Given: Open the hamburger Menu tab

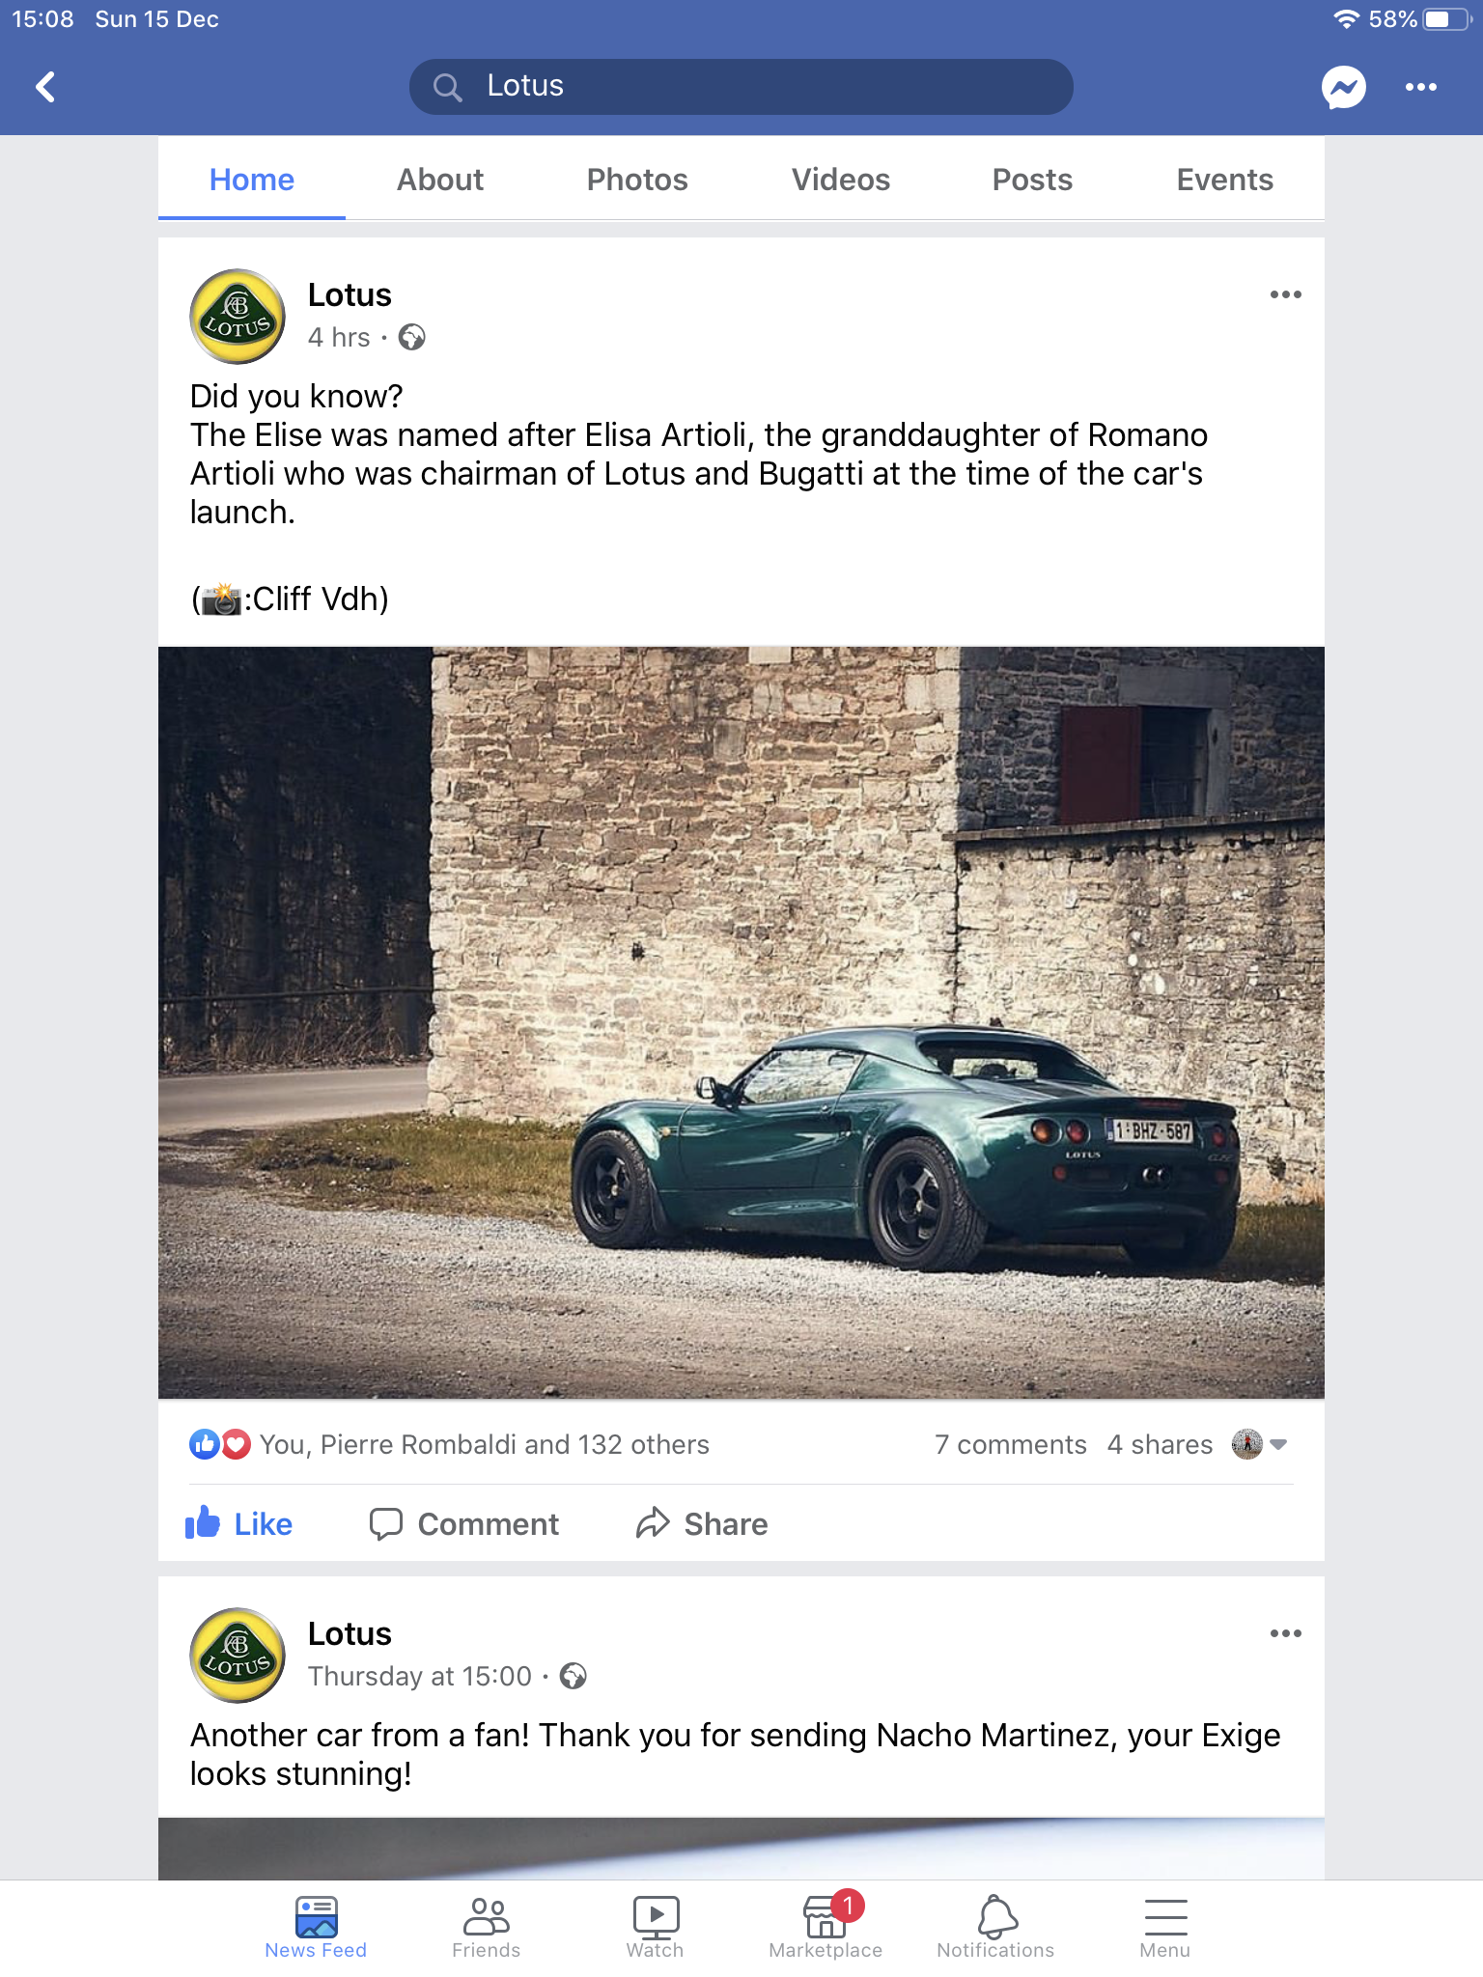Looking at the screenshot, I should (1165, 1927).
